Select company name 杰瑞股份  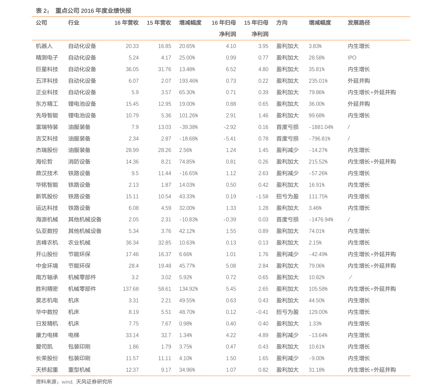click(47, 150)
